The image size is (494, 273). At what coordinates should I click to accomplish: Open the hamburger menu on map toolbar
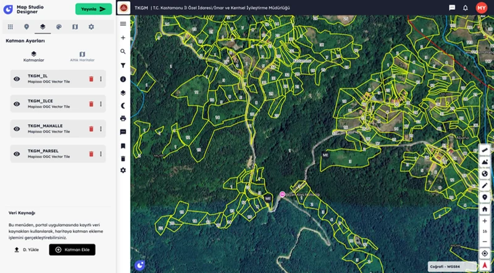coord(123,23)
